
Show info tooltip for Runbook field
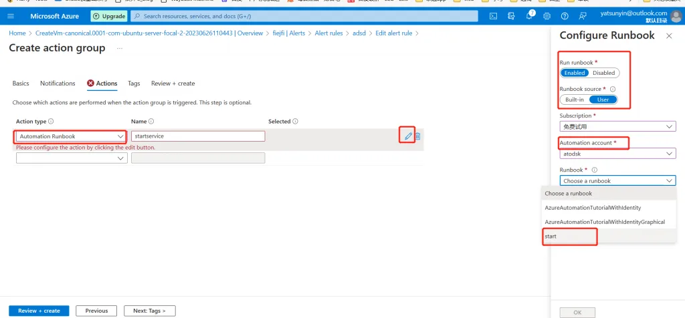click(x=594, y=170)
